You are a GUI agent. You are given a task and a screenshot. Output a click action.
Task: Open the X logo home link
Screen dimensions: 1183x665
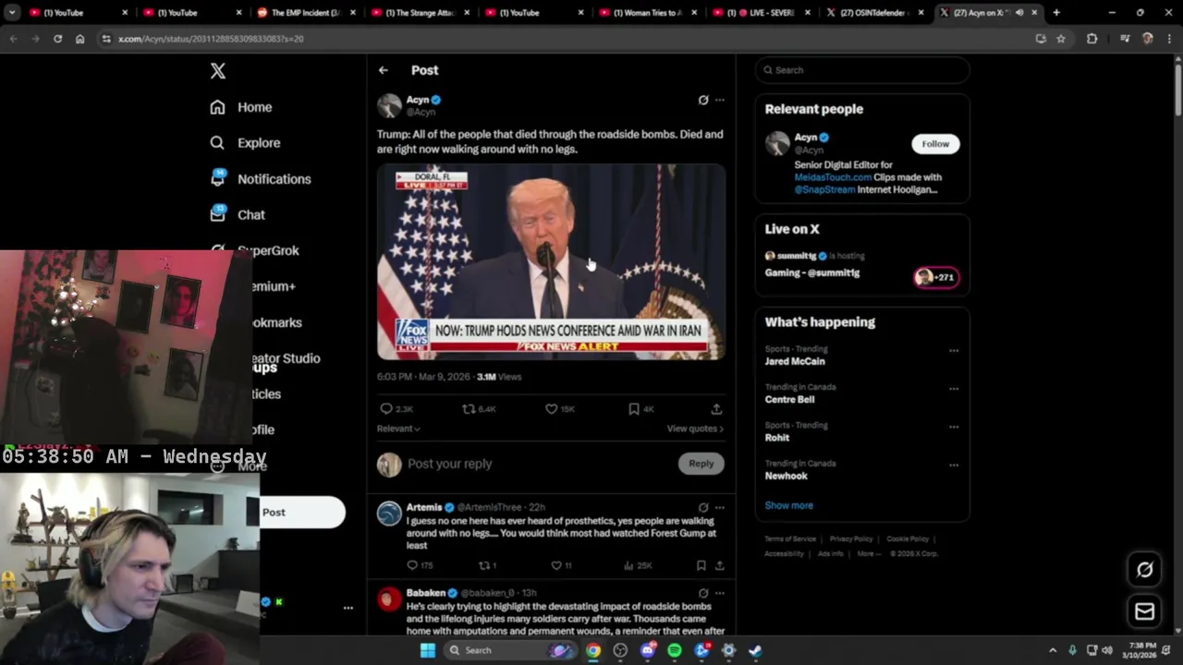[217, 71]
